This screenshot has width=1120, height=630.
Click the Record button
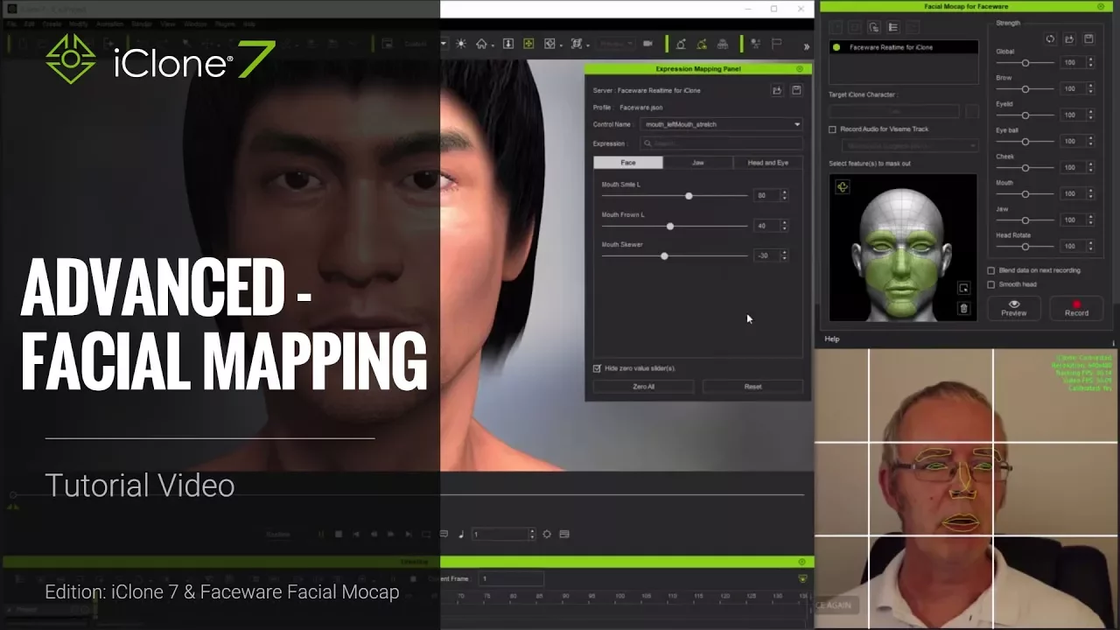(1076, 307)
